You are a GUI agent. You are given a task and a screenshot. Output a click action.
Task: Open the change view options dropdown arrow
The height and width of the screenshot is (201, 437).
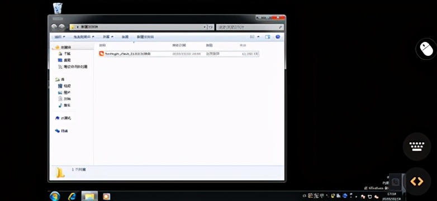point(258,37)
